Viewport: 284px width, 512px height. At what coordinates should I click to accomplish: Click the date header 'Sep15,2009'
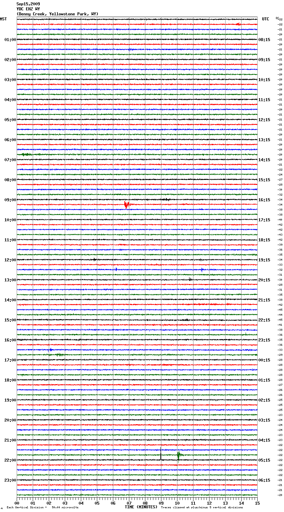coord(28,4)
